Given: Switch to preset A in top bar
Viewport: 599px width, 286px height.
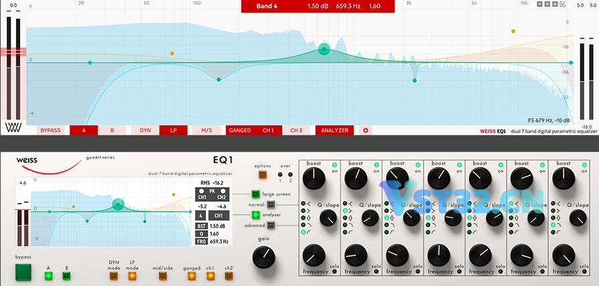Looking at the screenshot, I should (x=84, y=130).
